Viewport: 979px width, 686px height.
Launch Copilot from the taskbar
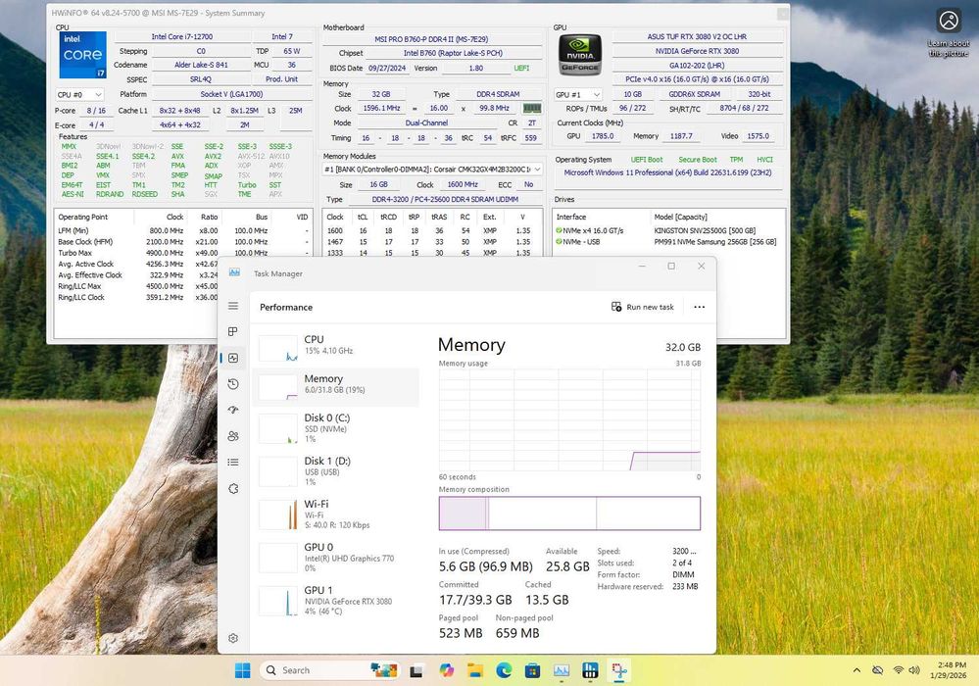click(446, 670)
